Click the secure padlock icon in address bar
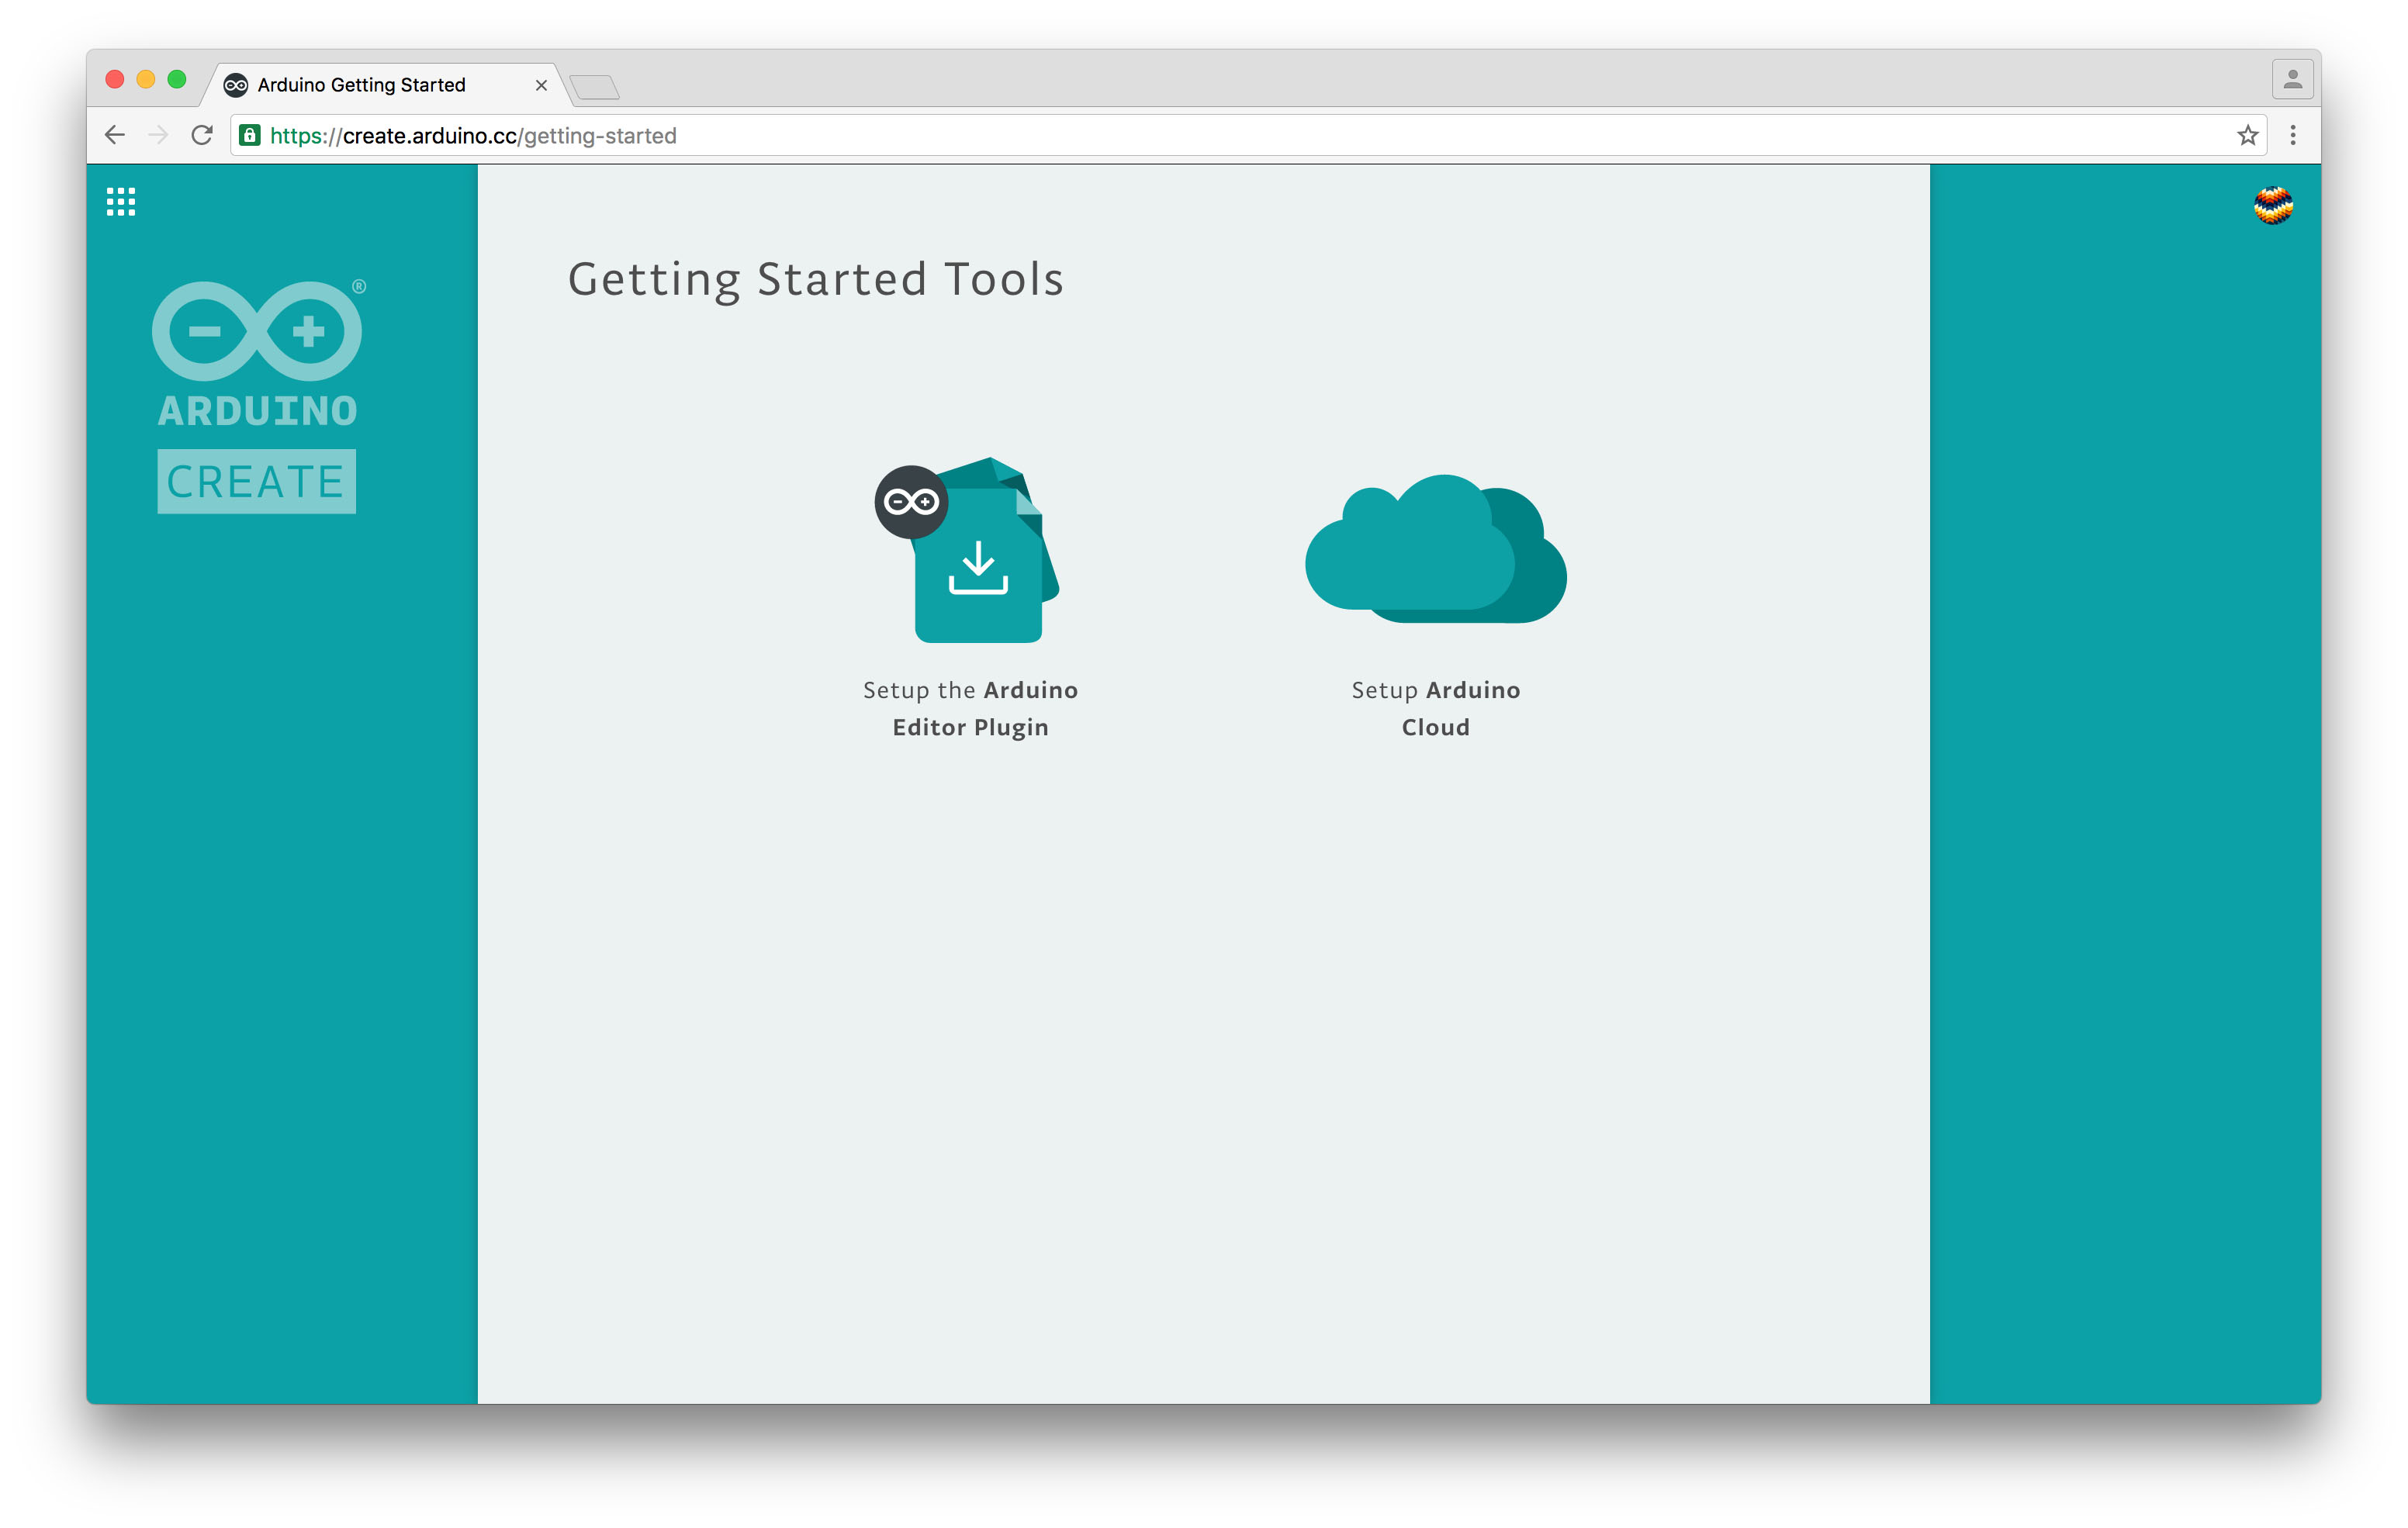This screenshot has height=1528, width=2408. tap(250, 135)
